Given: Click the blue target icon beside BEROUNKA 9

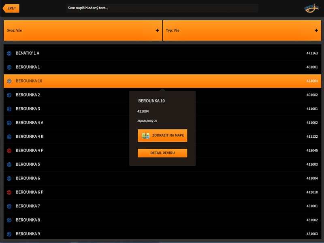Looking at the screenshot, I should click(9, 234).
